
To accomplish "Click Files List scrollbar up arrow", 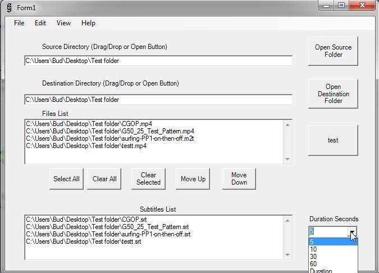I will (x=287, y=125).
